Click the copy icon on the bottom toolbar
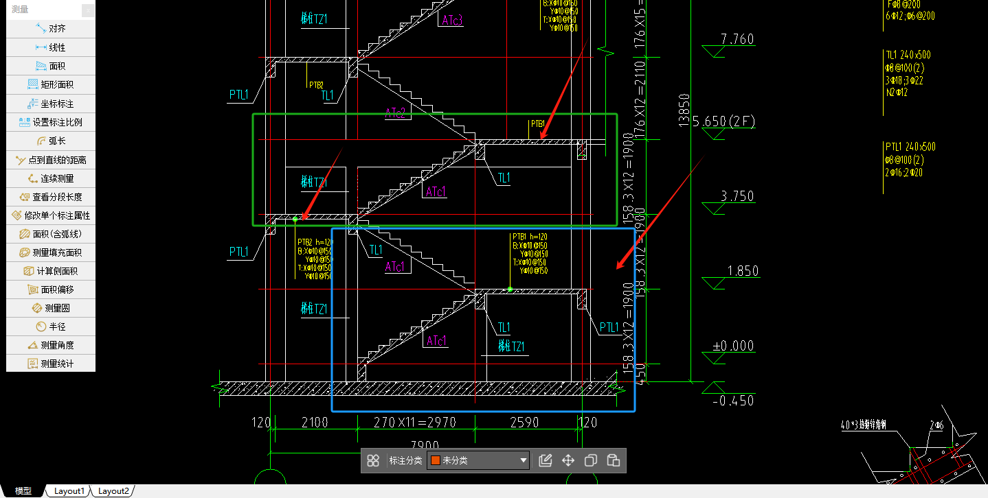 pos(590,460)
